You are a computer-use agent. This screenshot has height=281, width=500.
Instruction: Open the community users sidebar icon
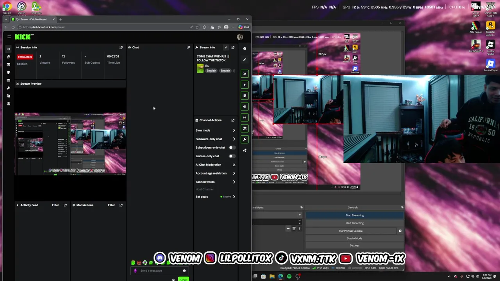(x=8, y=96)
